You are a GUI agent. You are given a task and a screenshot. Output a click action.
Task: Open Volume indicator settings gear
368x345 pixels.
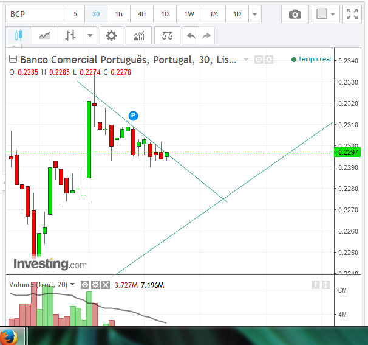(95, 285)
